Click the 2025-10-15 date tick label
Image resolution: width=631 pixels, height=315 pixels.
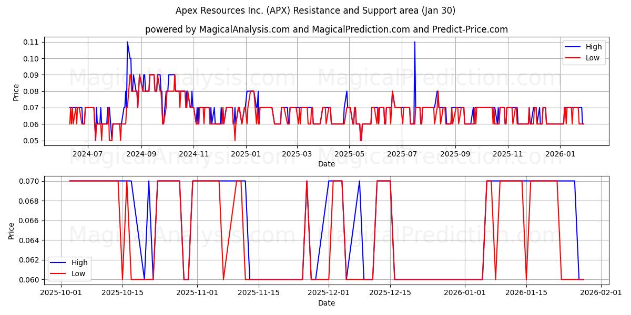click(x=123, y=293)
